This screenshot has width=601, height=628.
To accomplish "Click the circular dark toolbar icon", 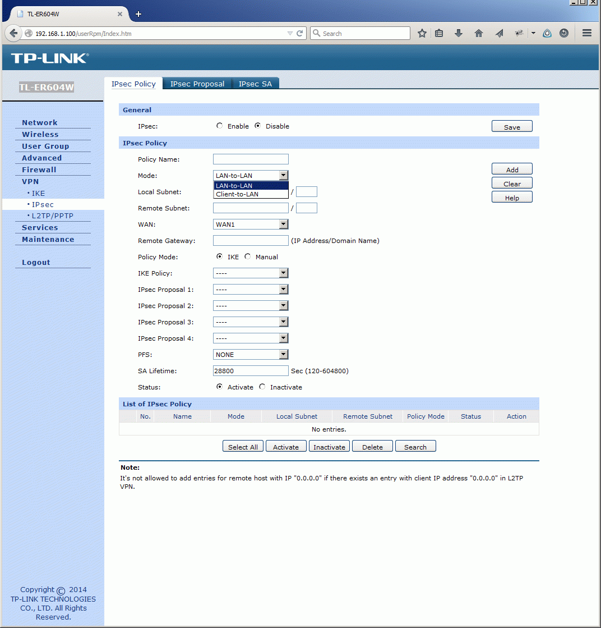I will click(564, 33).
